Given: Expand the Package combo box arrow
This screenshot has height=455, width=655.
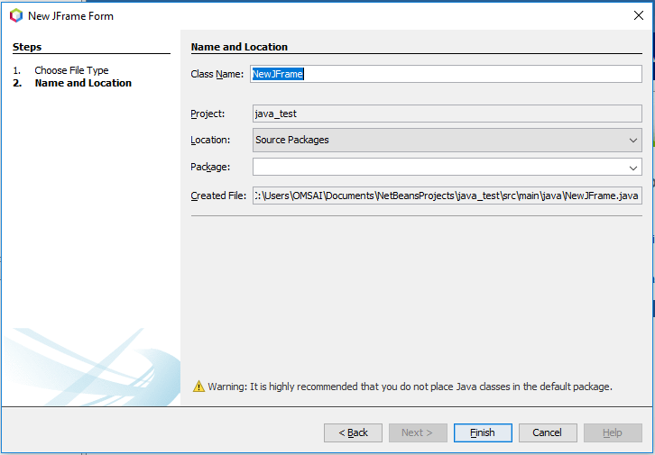Looking at the screenshot, I should point(632,168).
